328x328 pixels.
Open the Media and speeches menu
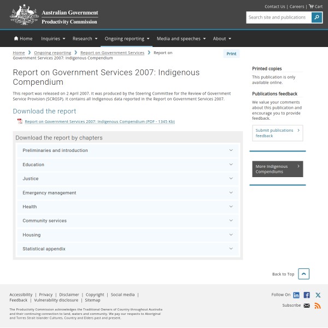click(181, 39)
